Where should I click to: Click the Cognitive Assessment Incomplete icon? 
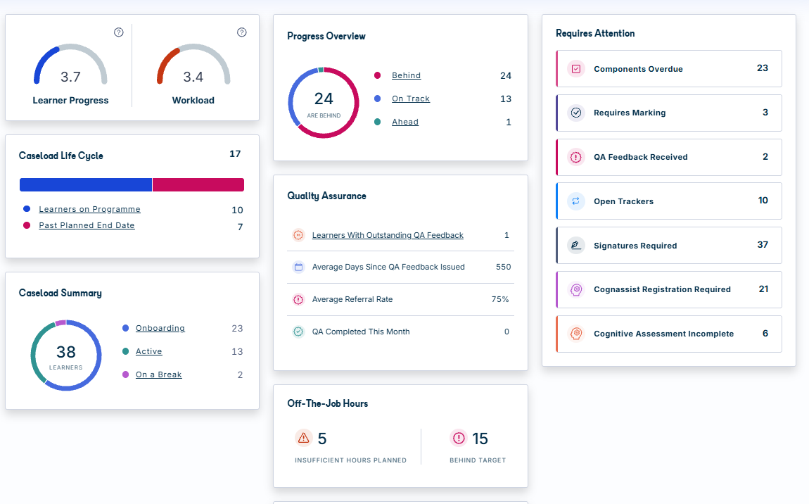[x=575, y=334]
